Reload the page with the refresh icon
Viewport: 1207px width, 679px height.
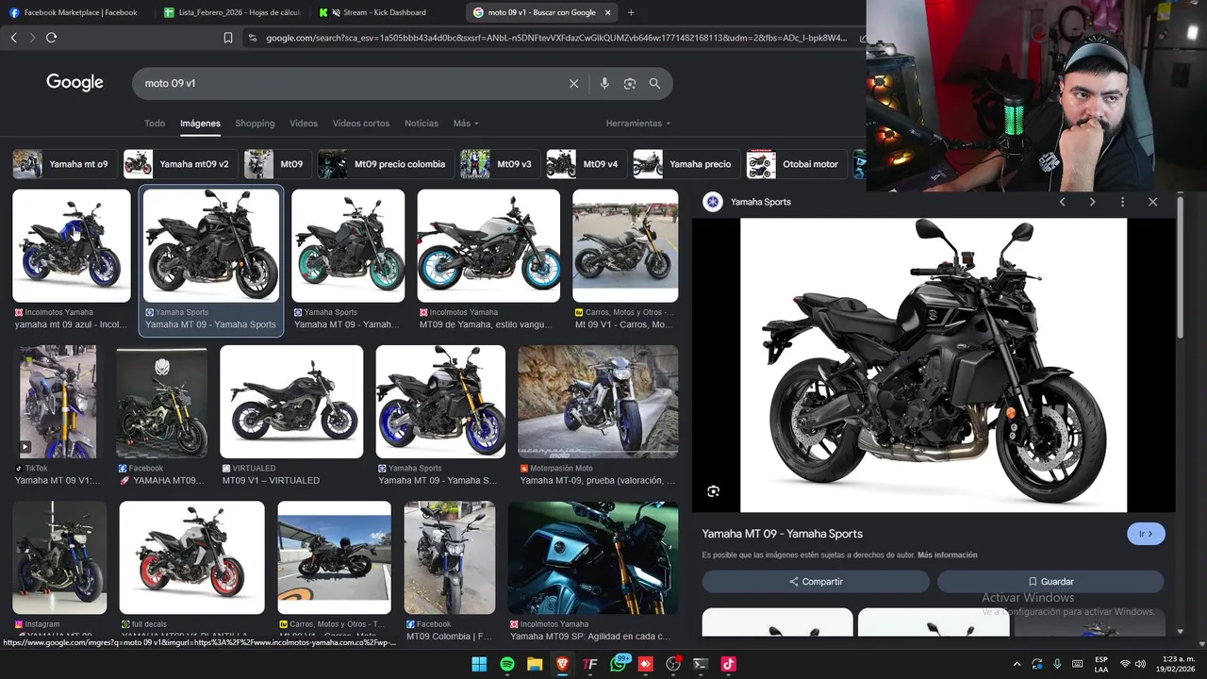(51, 38)
